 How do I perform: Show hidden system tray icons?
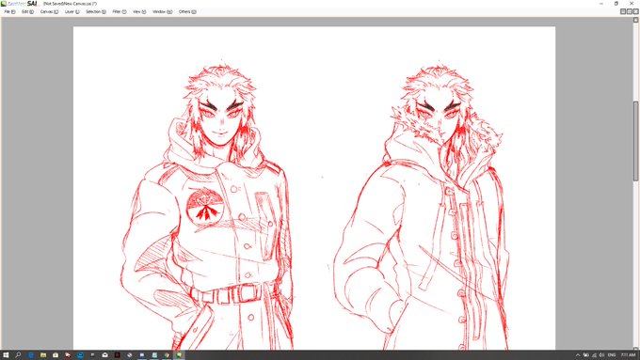pos(578,355)
